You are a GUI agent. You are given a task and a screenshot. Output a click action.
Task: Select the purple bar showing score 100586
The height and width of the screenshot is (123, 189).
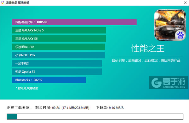74,22
